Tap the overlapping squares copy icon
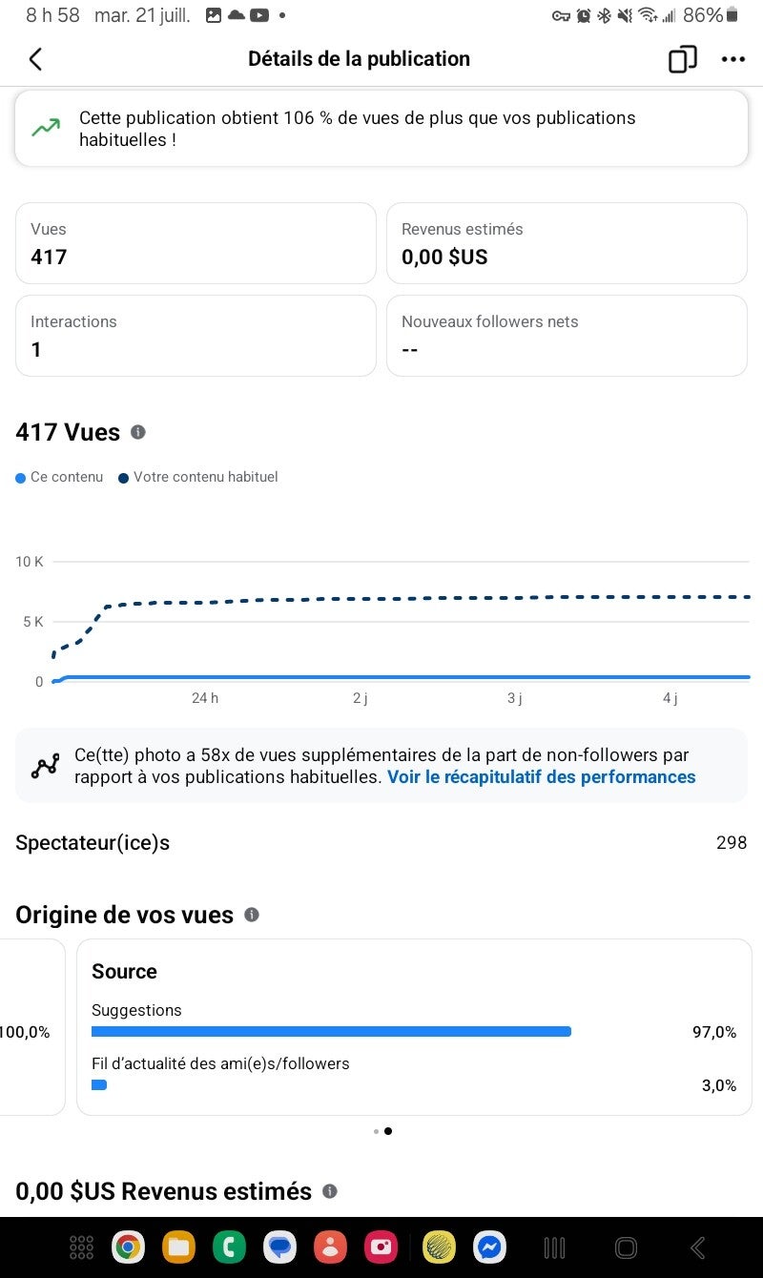Viewport: 763px width, 1278px height. pos(682,59)
